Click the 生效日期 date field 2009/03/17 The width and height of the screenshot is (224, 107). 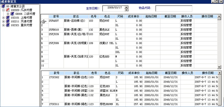coord(114,8)
